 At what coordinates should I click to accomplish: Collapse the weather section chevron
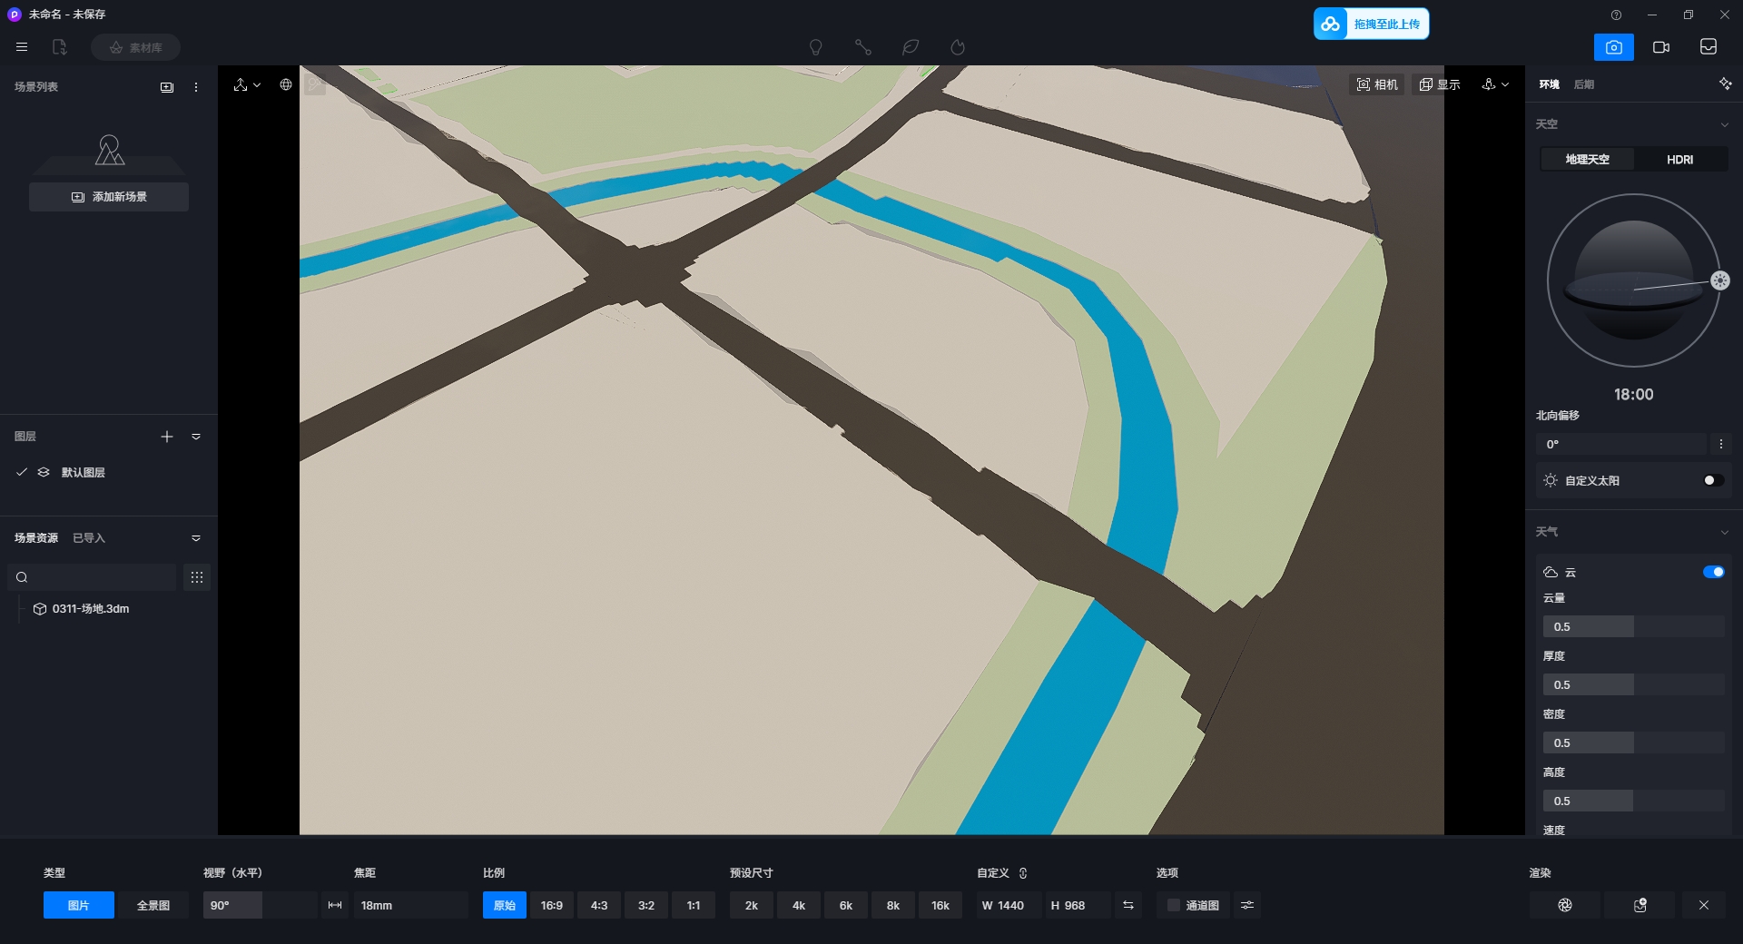point(1724,532)
